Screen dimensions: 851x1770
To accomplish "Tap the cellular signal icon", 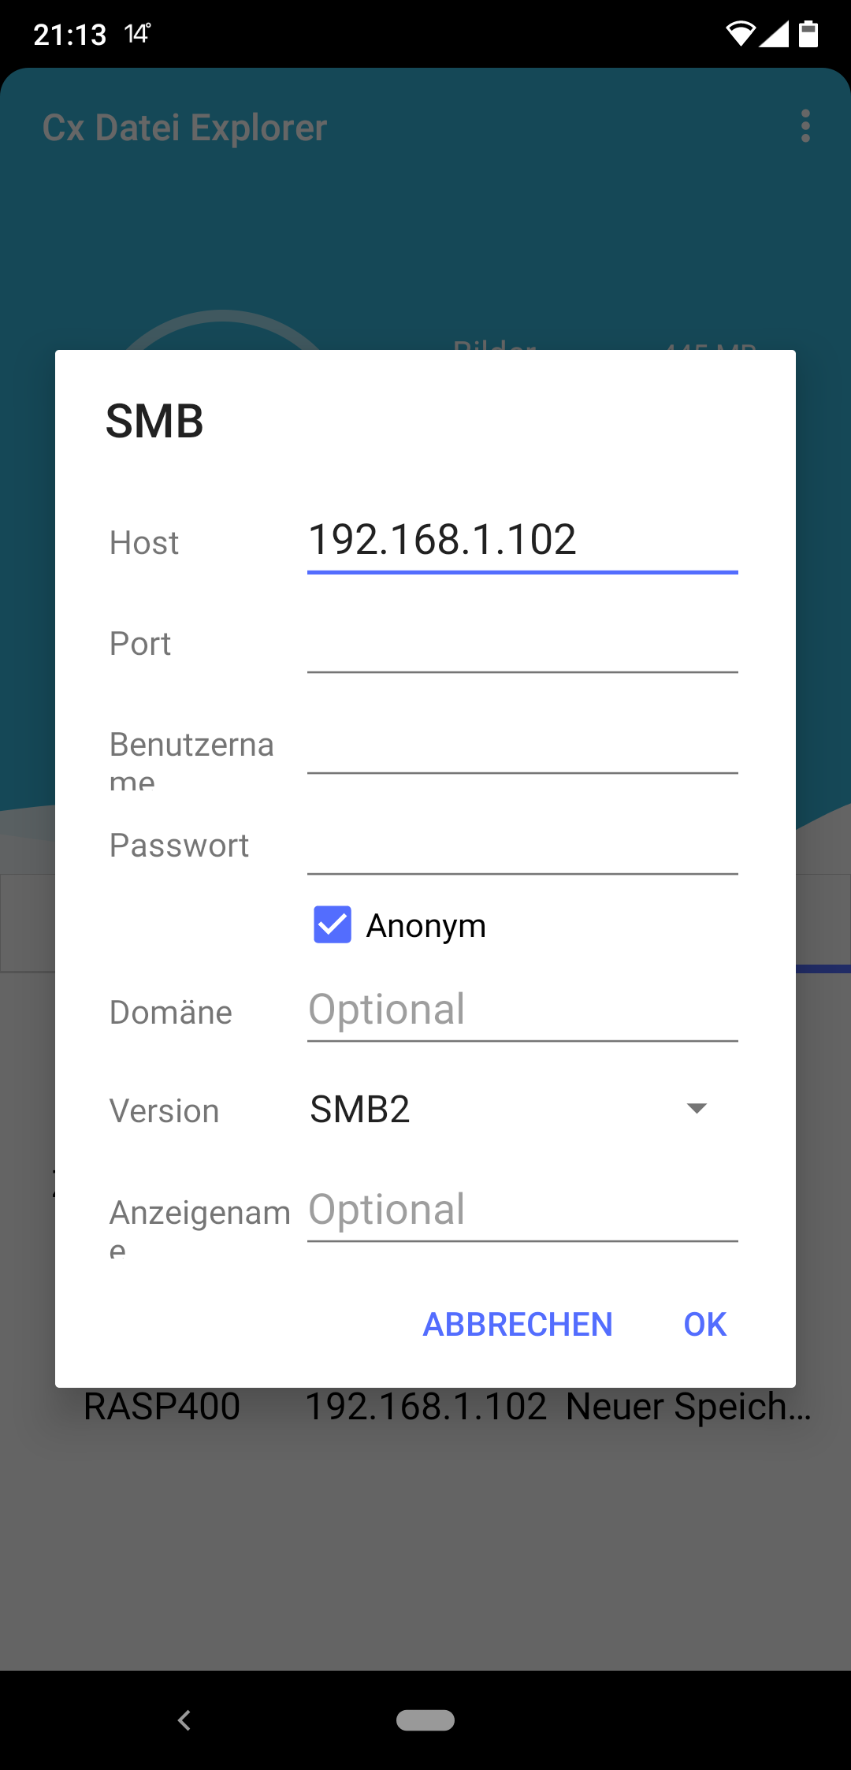I will (x=774, y=34).
